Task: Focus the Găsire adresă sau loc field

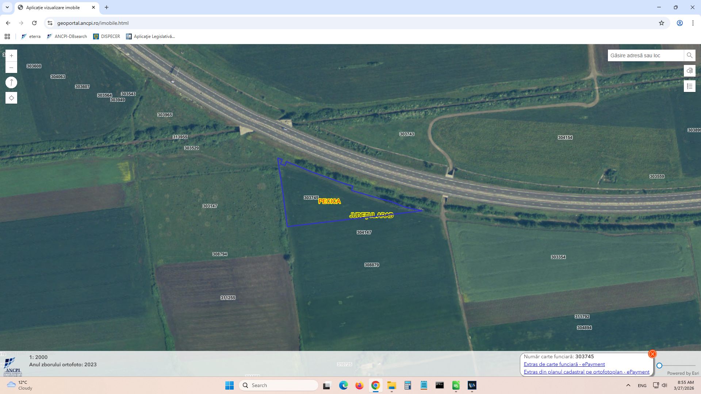Action: (x=645, y=55)
